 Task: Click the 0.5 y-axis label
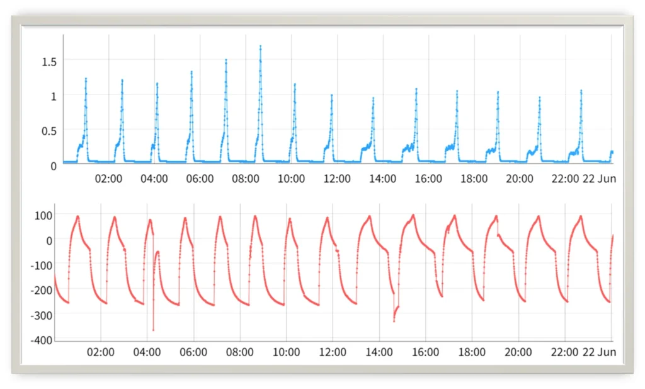(x=49, y=131)
